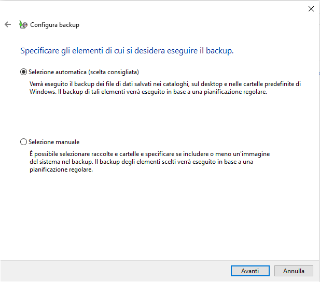Click the blue heading "Specificare gli elementi"
Image resolution: width=320 pixels, height=282 pixels.
(127, 51)
